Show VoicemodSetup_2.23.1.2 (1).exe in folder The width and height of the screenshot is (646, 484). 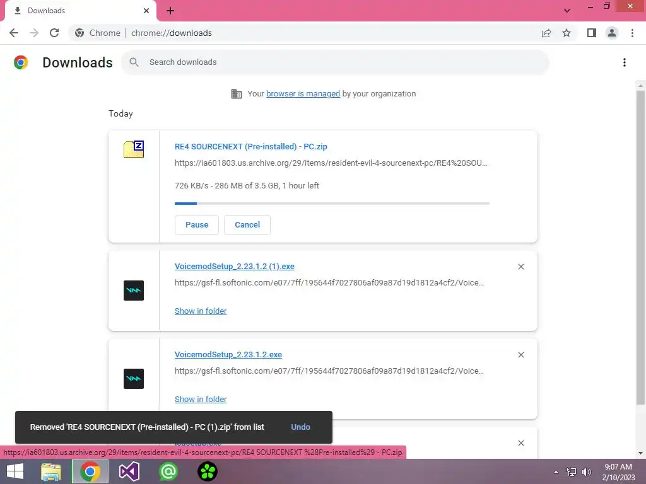tap(201, 311)
